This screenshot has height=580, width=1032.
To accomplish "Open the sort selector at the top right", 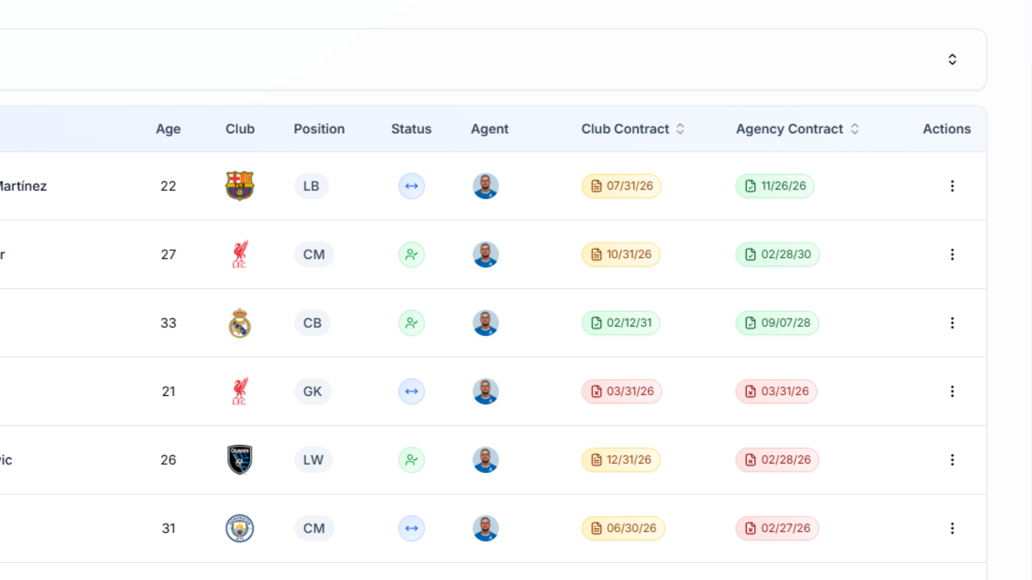I will point(952,59).
